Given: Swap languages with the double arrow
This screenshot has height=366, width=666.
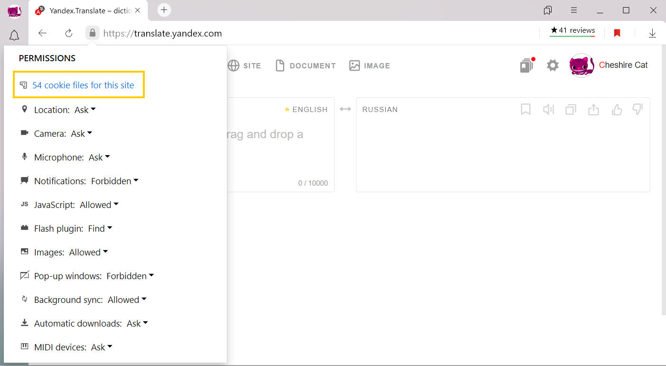Looking at the screenshot, I should click(x=345, y=109).
